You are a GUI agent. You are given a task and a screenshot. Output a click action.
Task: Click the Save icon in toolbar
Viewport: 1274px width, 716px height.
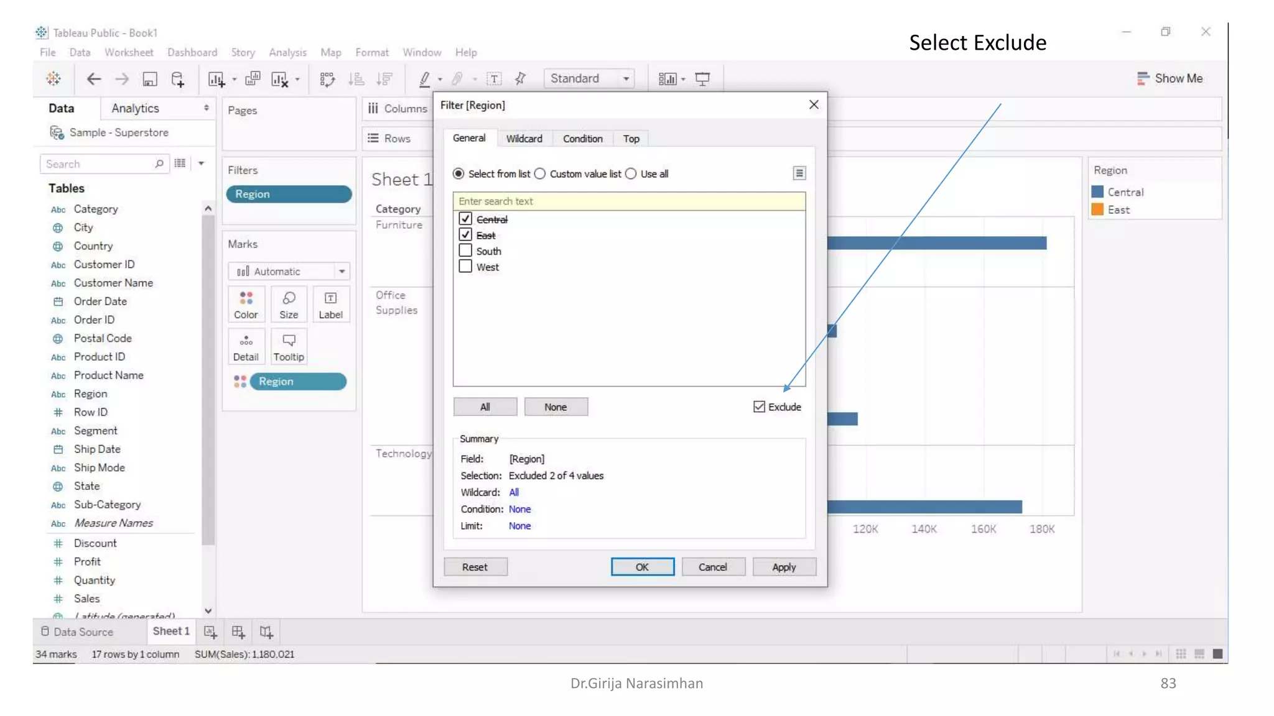[x=150, y=79]
